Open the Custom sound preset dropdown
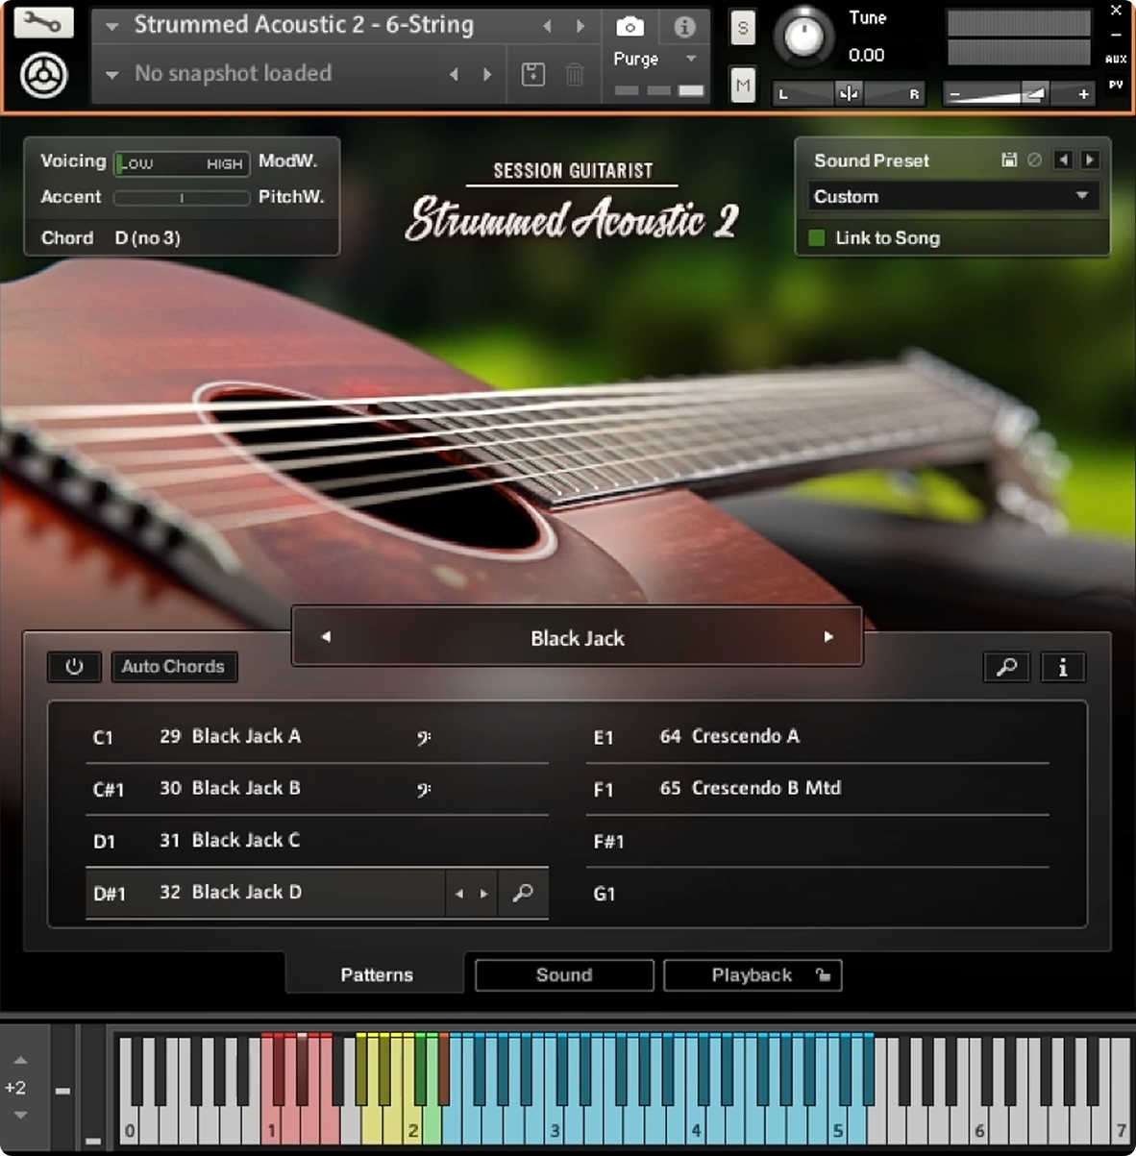This screenshot has height=1156, width=1136. tap(951, 196)
